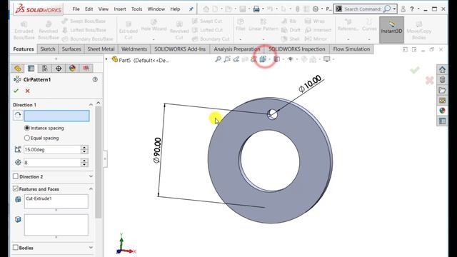
Task: Open Design Library icon in task pane
Action: click(x=442, y=80)
